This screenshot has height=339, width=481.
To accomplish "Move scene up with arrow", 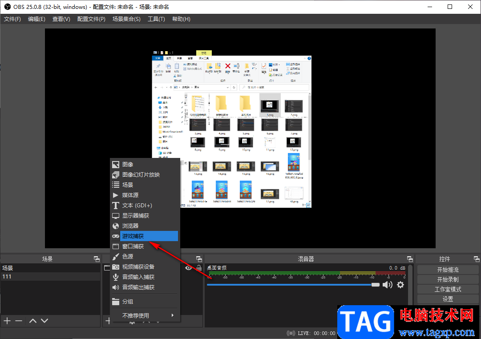I will tap(33, 321).
